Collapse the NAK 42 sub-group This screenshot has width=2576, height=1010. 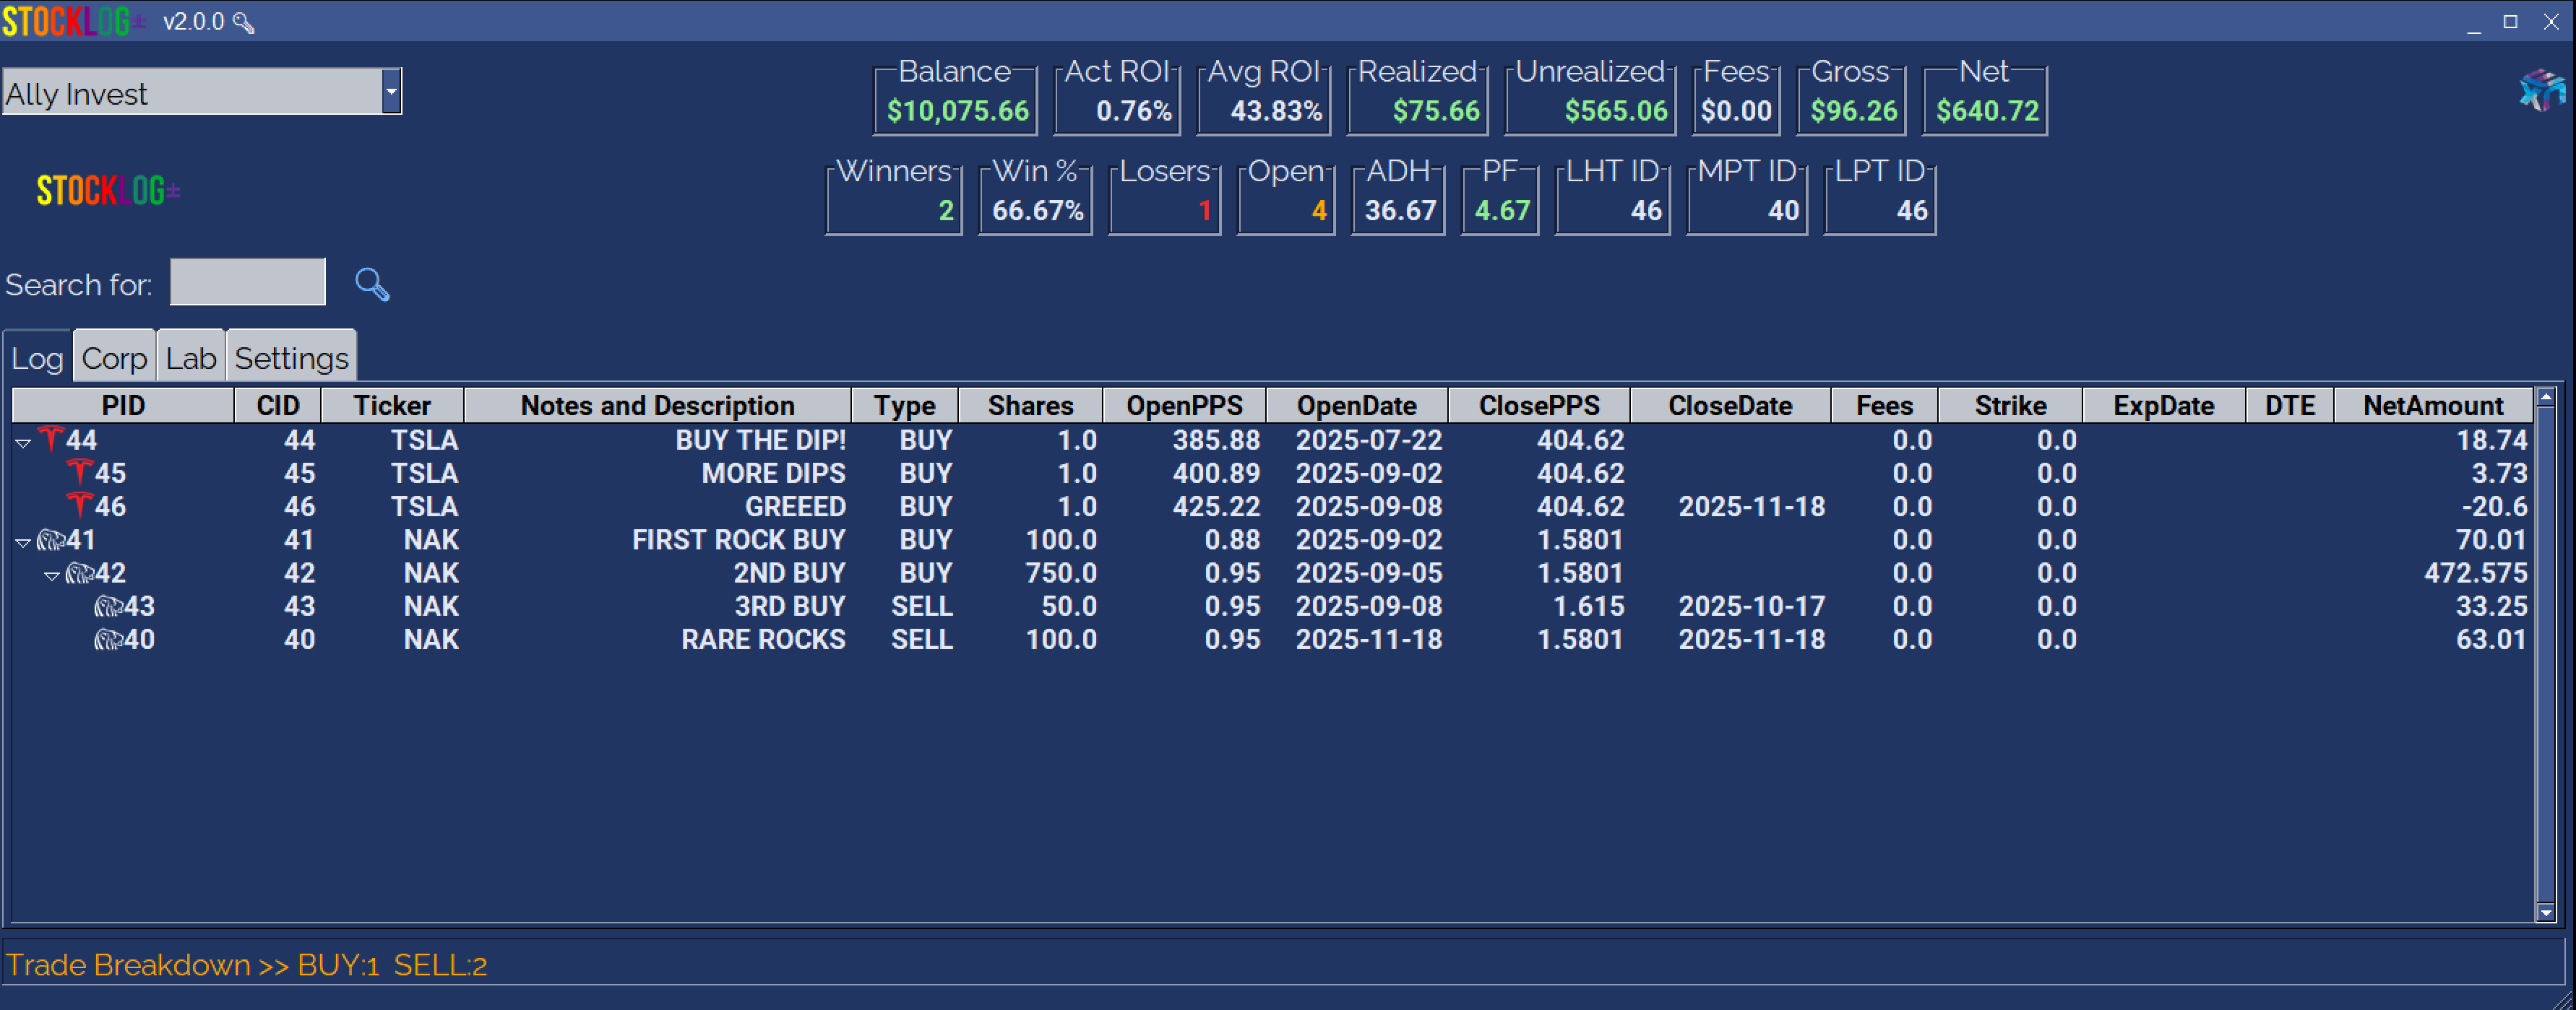(51, 575)
